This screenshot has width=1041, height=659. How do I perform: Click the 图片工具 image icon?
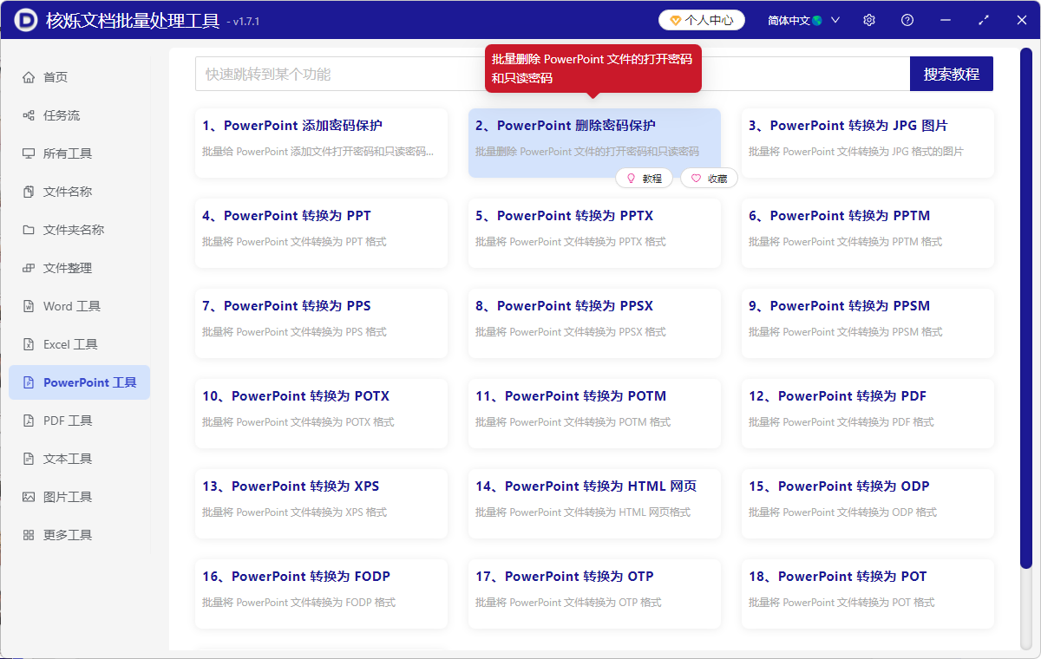coord(29,497)
